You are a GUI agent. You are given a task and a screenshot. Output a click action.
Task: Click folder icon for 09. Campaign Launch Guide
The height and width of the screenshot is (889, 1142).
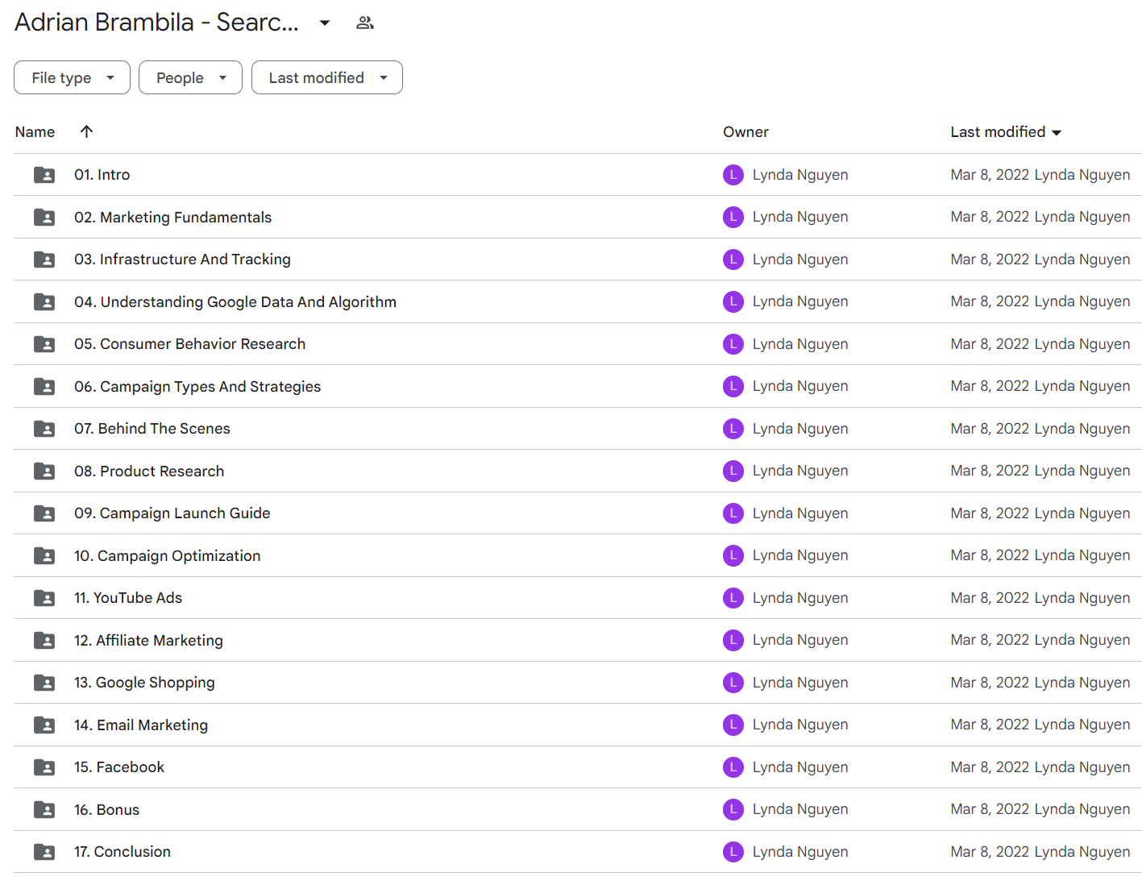(44, 513)
